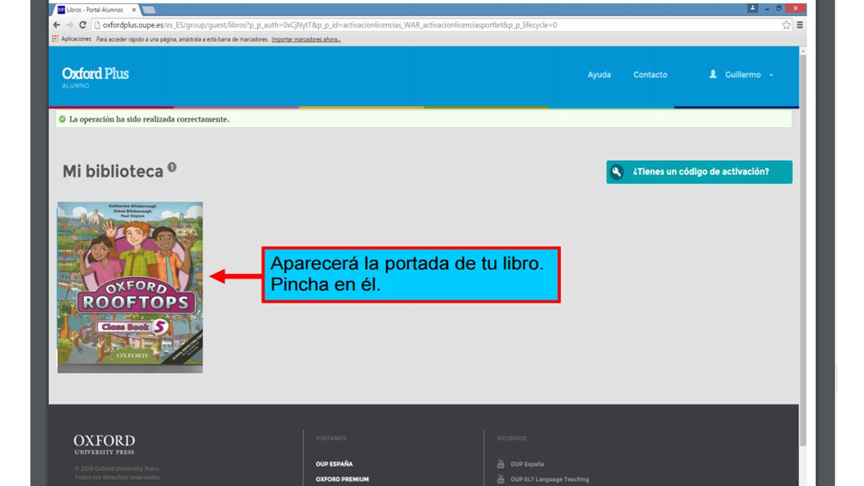Open the Contacto menu item

pos(650,75)
